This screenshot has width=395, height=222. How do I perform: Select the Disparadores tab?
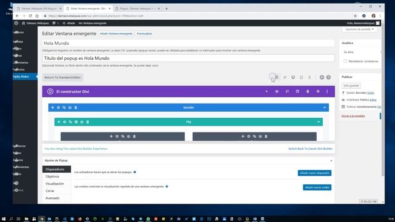[56, 169]
